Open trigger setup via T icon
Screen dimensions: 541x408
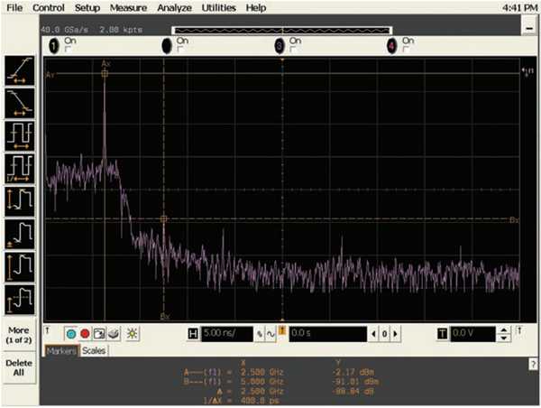pos(442,334)
